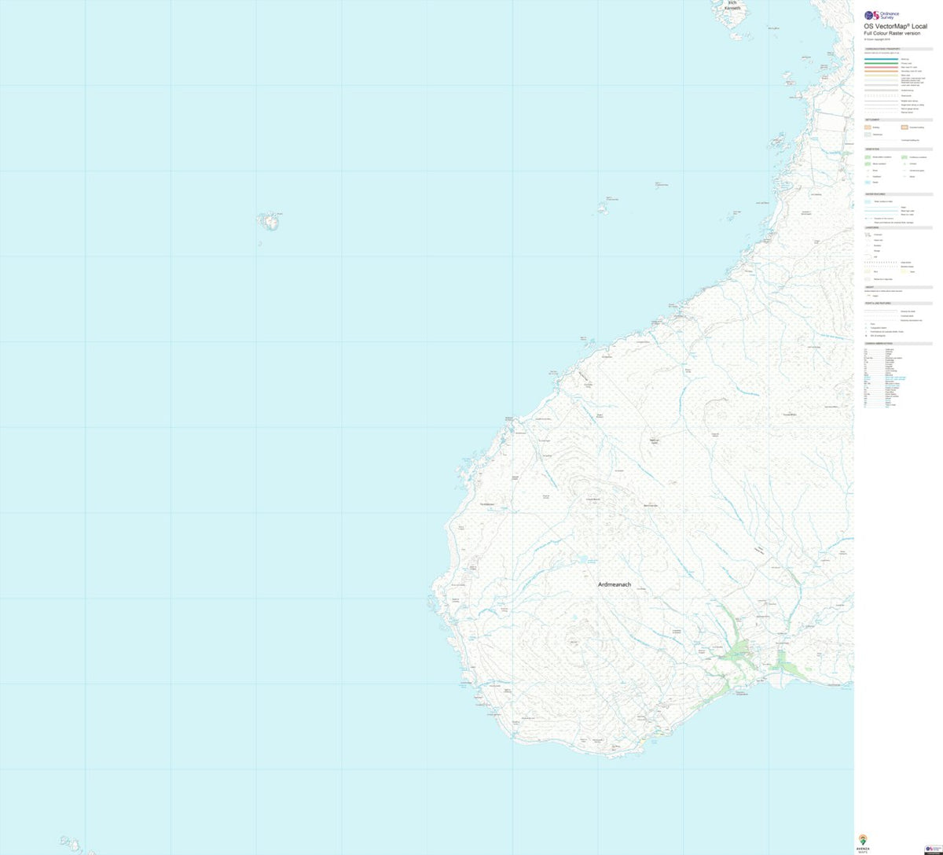This screenshot has width=943, height=855.
Task: Click the Vegetation section header in legend
Action: tap(899, 149)
